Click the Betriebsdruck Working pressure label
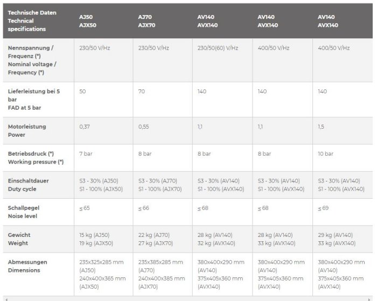This screenshot has width=377, height=301. coord(35,158)
